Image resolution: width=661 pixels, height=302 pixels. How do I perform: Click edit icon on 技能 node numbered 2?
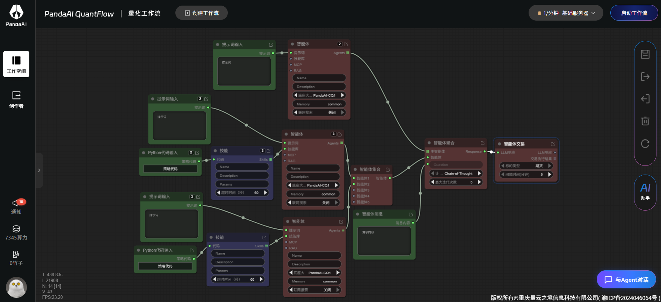[x=268, y=151]
